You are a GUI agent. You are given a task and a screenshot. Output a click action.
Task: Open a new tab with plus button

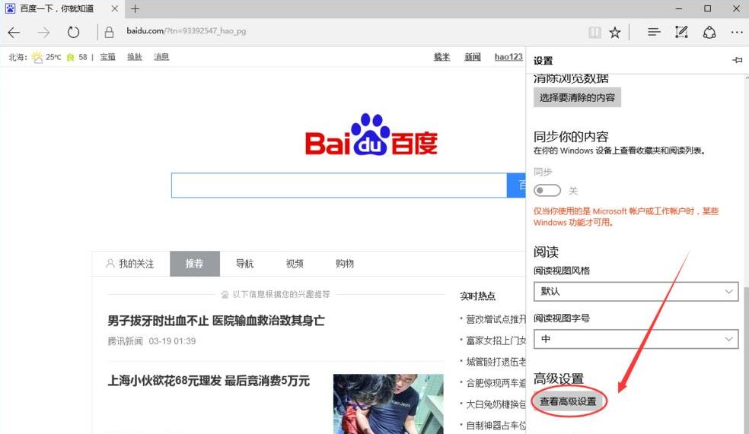(x=135, y=8)
